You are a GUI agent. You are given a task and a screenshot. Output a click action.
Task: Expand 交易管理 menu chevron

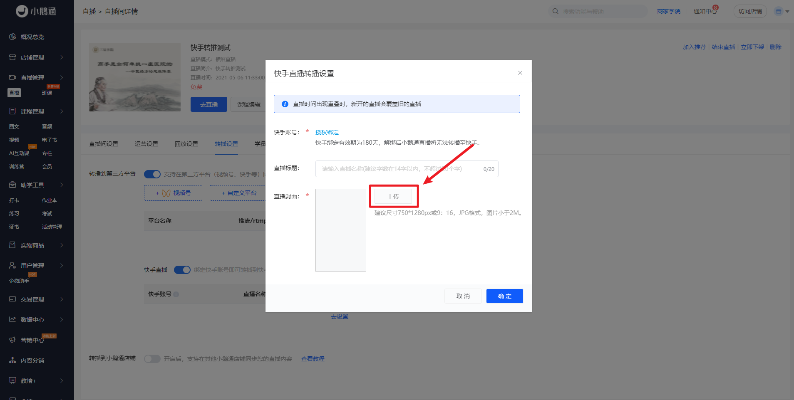[62, 299]
